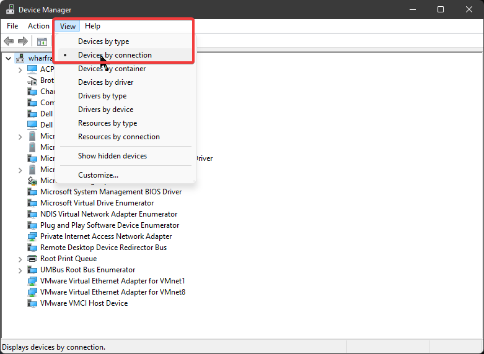Click the icon beside Com entry

point(32,103)
